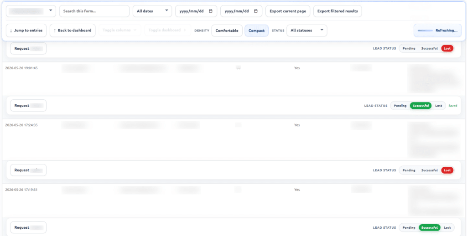
Task: Focus the Search this form field
Action: (94, 11)
